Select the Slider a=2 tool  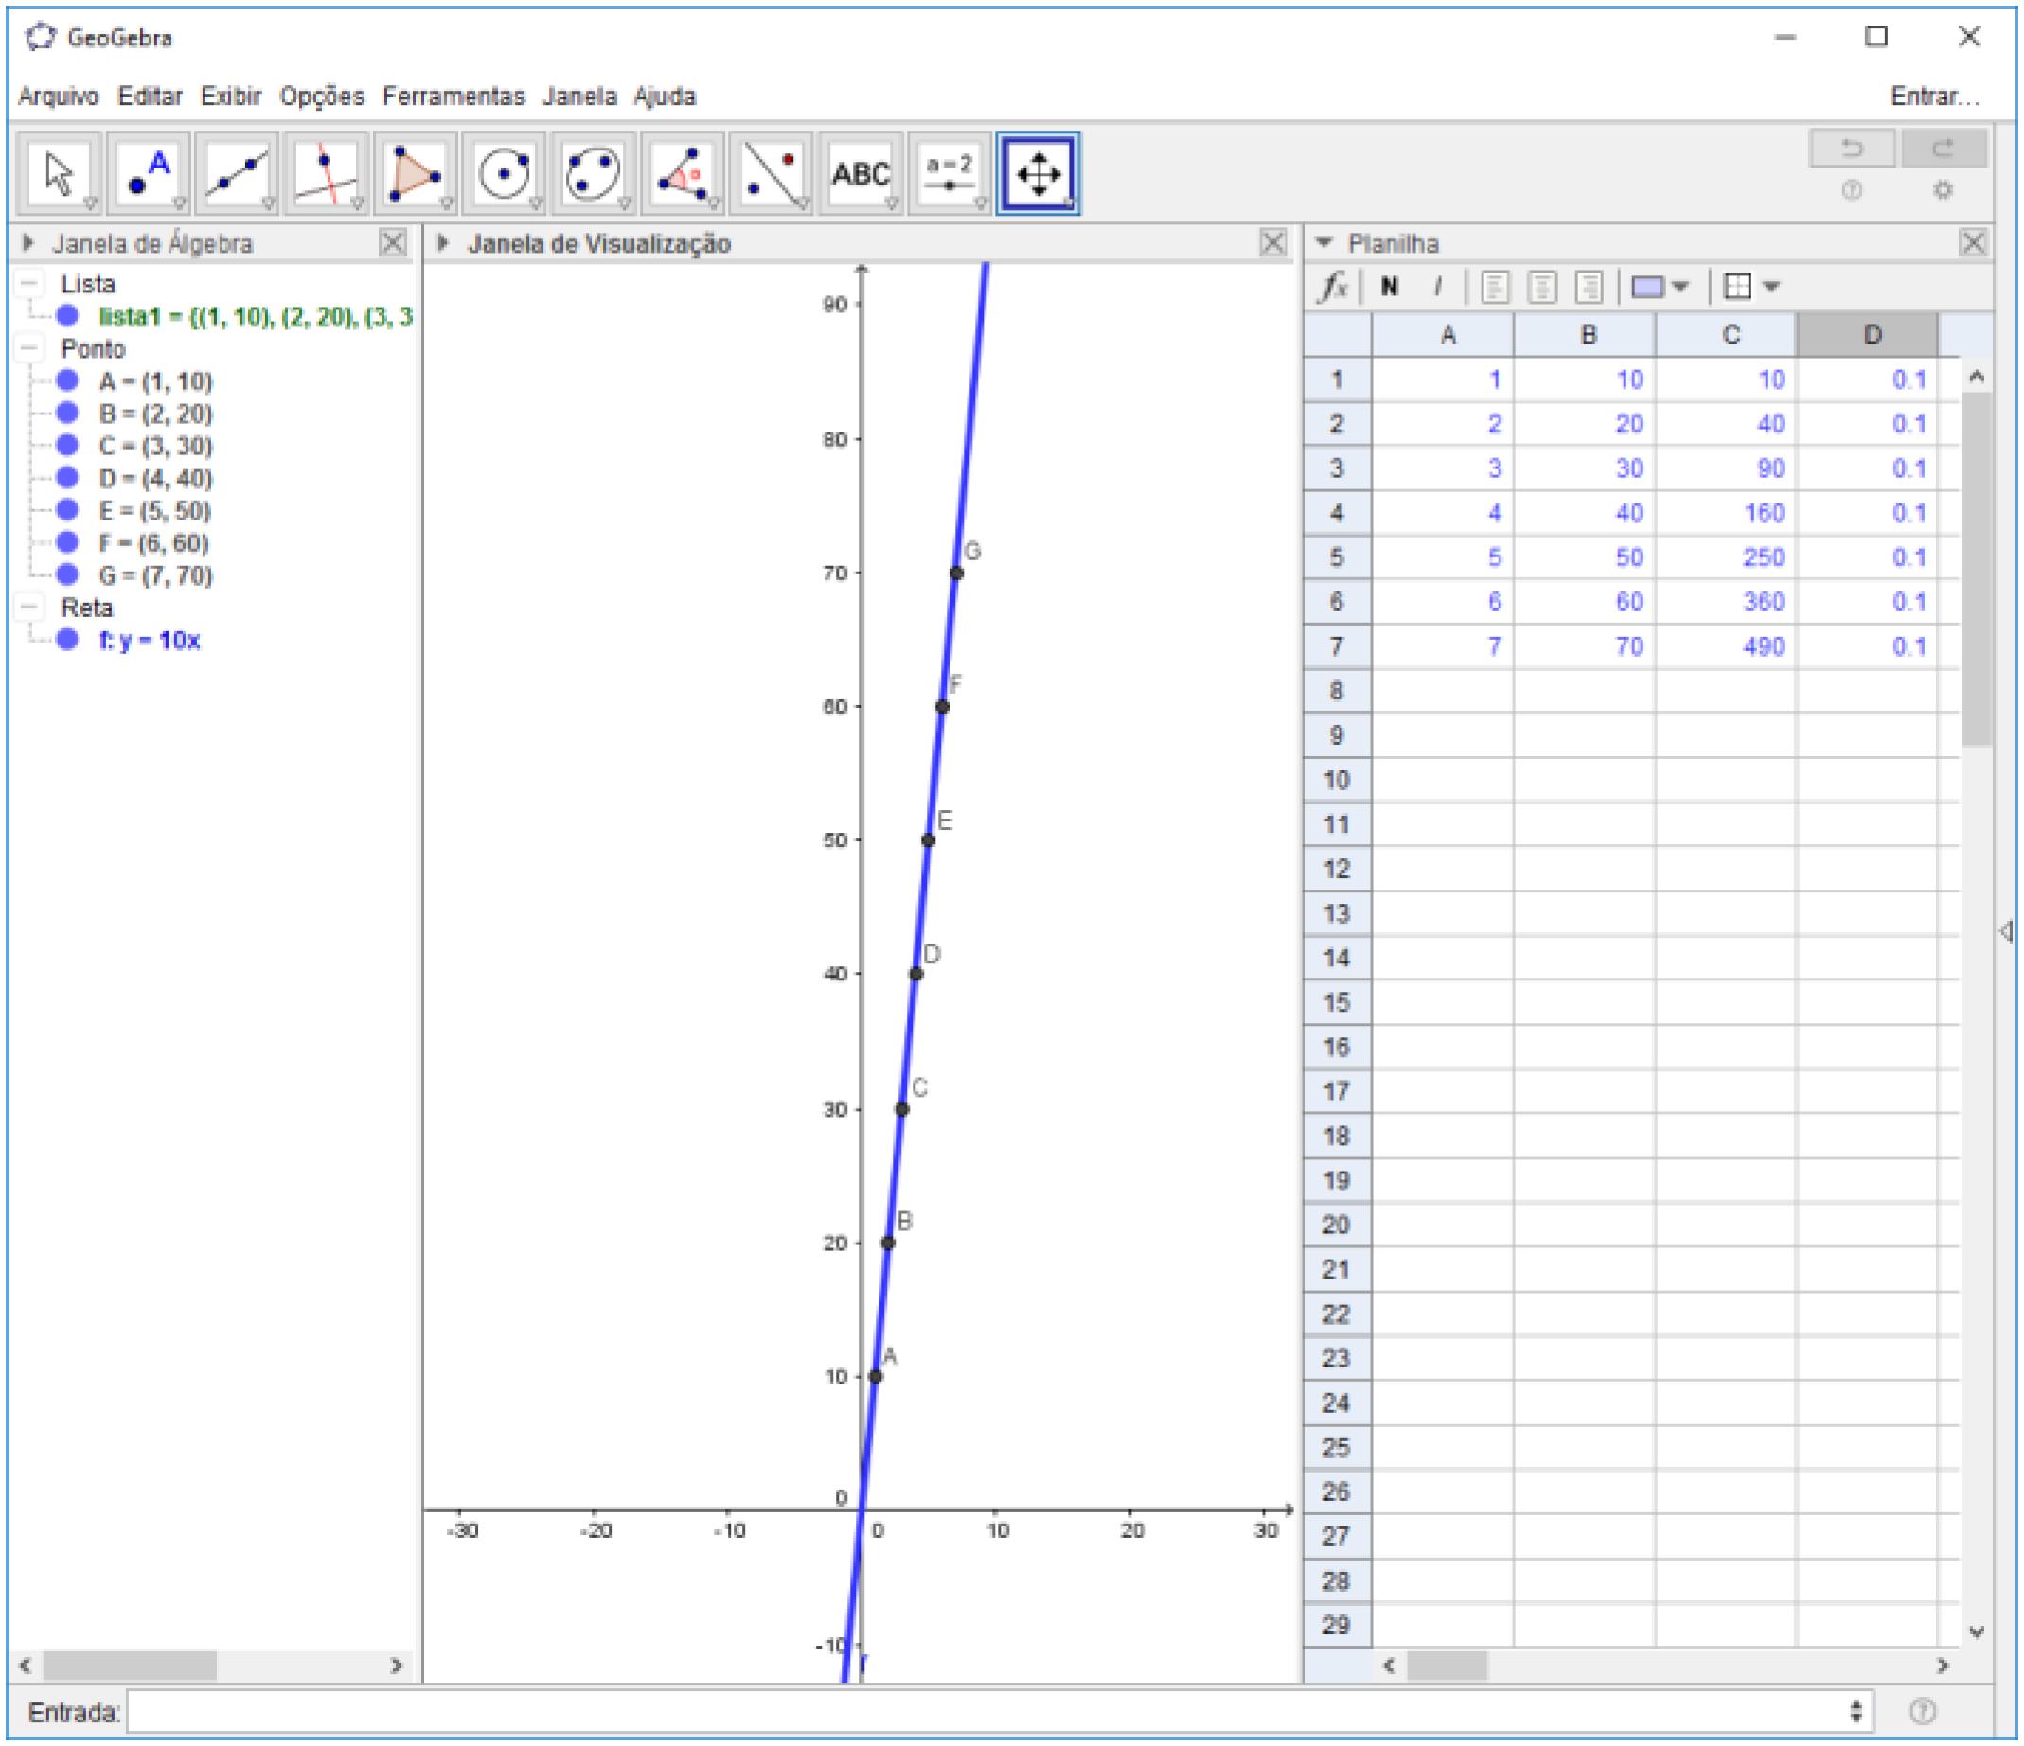(x=949, y=174)
